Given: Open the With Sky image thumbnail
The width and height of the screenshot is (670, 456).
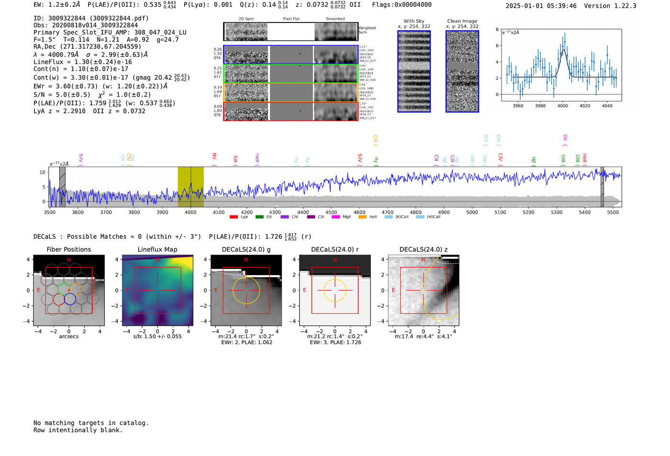Looking at the screenshot, I should (414, 71).
